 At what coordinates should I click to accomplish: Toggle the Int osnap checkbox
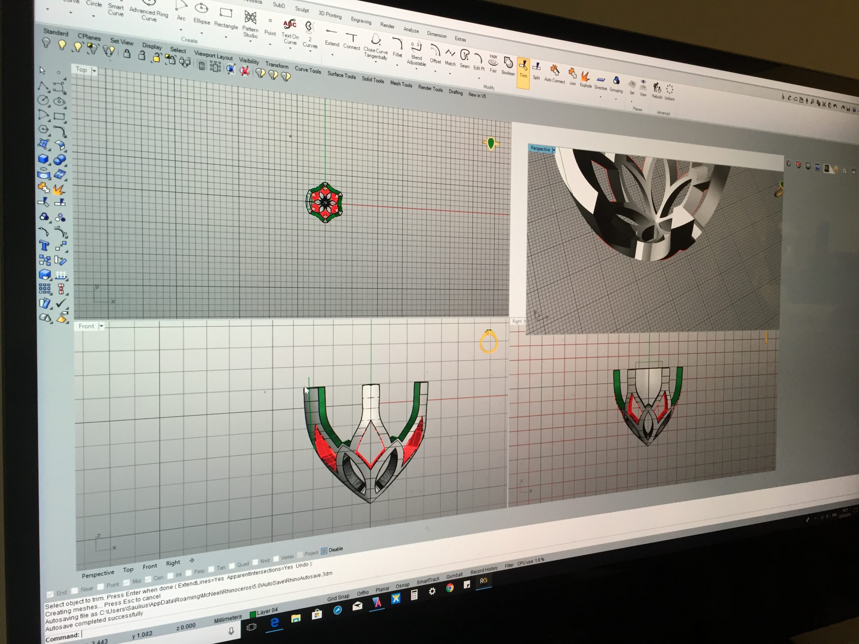(170, 575)
